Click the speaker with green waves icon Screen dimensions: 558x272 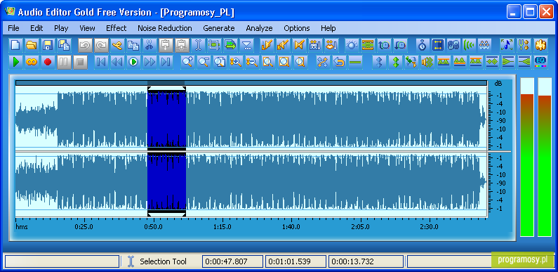click(427, 62)
